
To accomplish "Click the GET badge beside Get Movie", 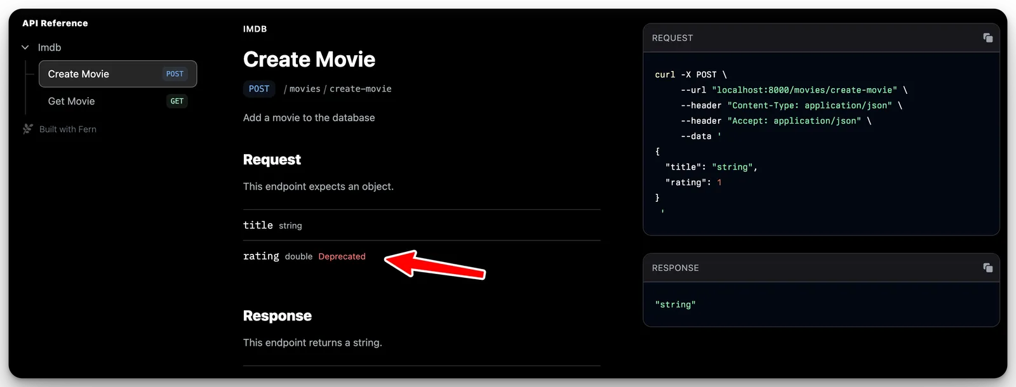I will tap(177, 101).
